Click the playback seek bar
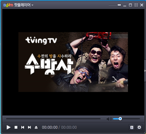The height and width of the screenshot is (134, 146). coord(53,119)
